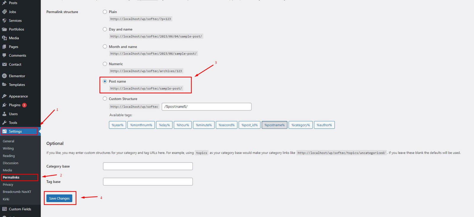Open the Breadcrumb NavXT submenu item
The height and width of the screenshot is (217, 474).
coord(17,192)
